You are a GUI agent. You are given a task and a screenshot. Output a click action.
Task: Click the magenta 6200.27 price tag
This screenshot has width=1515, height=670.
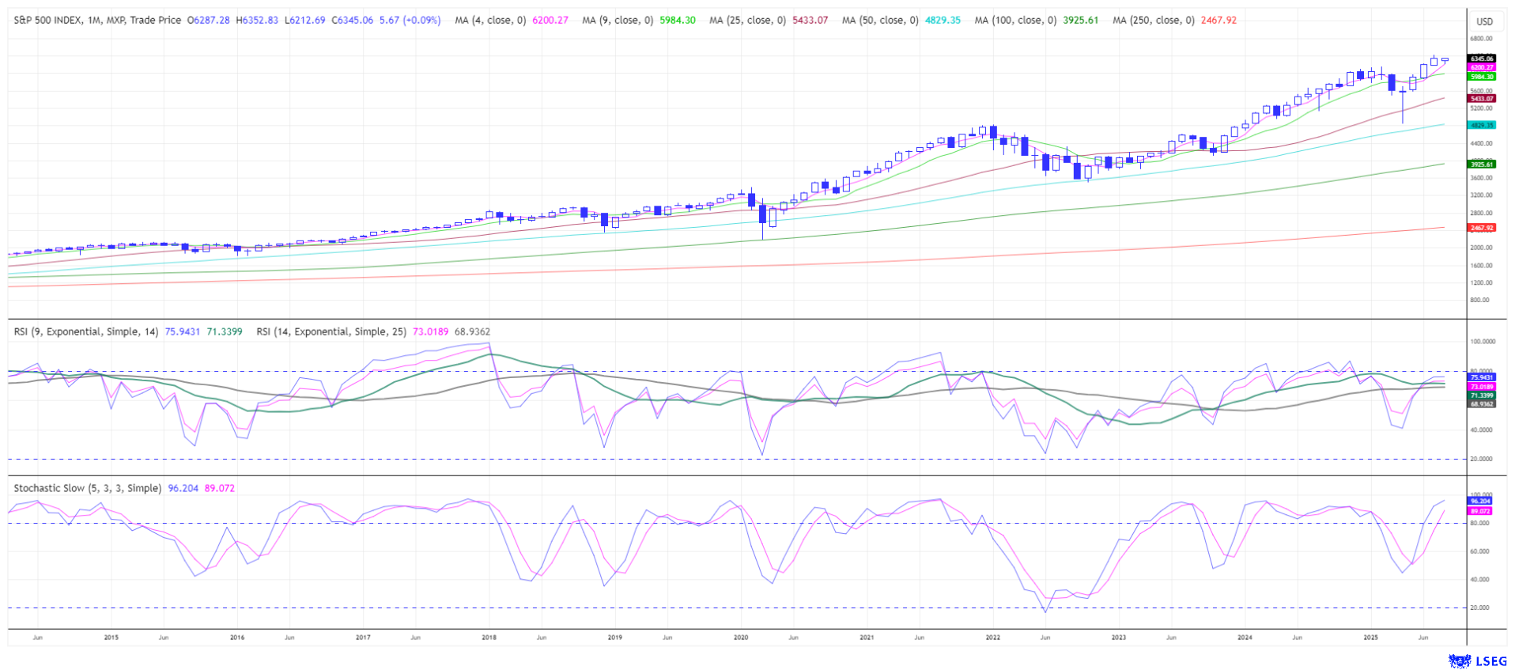click(x=1481, y=67)
